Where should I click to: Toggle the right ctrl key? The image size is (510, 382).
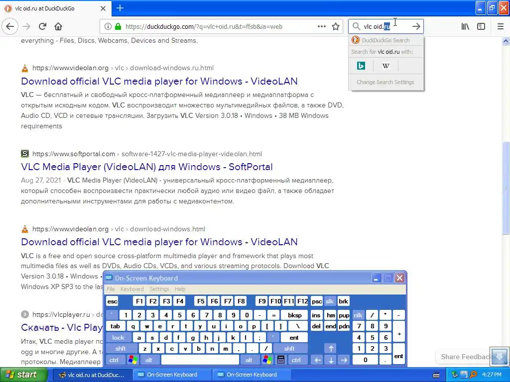click(296, 360)
